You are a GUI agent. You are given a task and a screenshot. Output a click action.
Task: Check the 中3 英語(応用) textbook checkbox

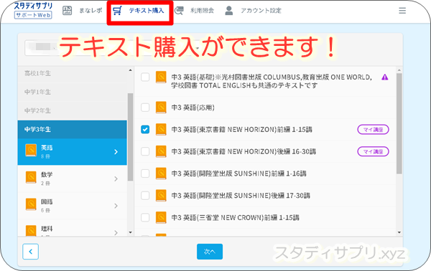click(145, 108)
